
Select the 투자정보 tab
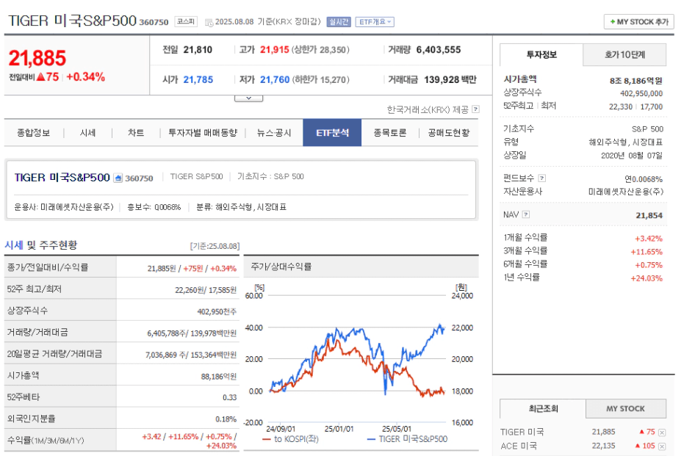click(x=541, y=54)
